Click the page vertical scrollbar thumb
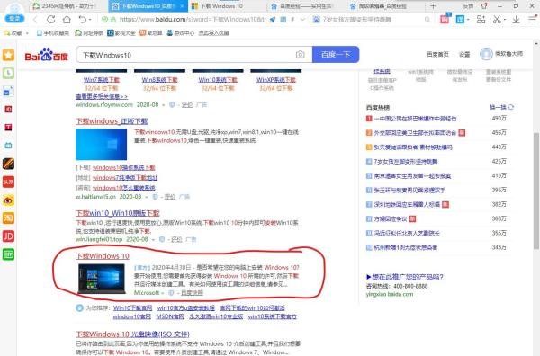 coord(536,191)
